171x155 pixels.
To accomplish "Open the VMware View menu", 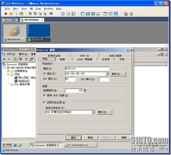I will (24, 9).
